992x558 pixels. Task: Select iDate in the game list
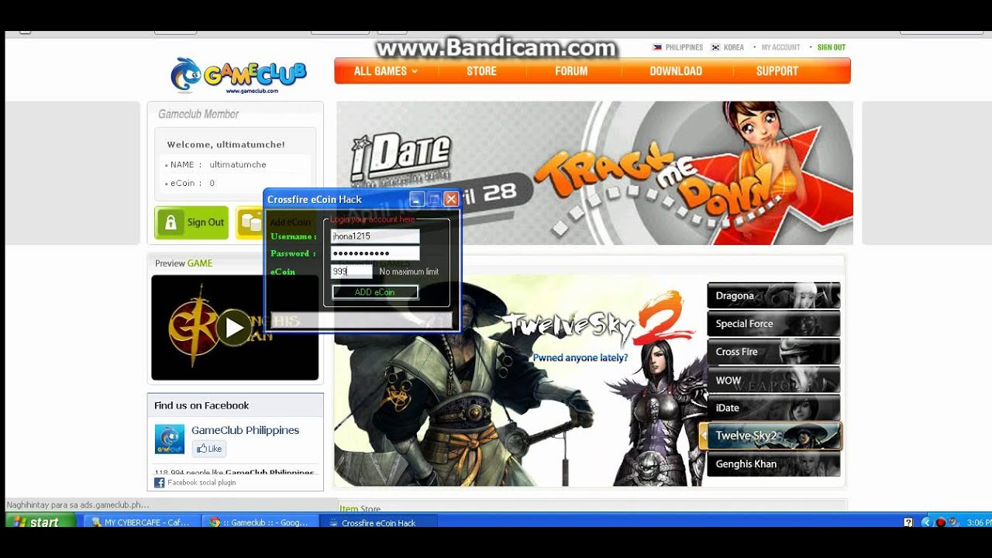(773, 408)
